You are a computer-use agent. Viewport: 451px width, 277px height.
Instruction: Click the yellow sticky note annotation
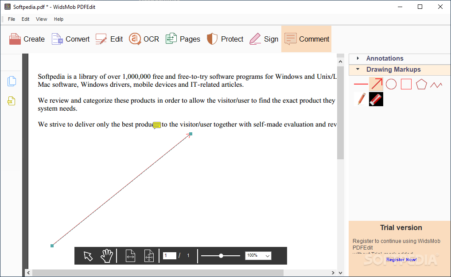tap(157, 125)
